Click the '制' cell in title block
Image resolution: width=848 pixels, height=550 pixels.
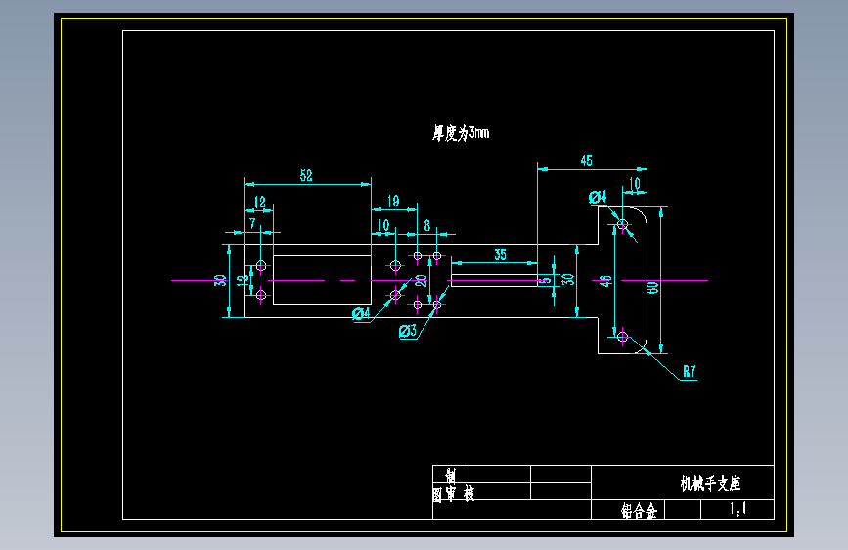[451, 476]
